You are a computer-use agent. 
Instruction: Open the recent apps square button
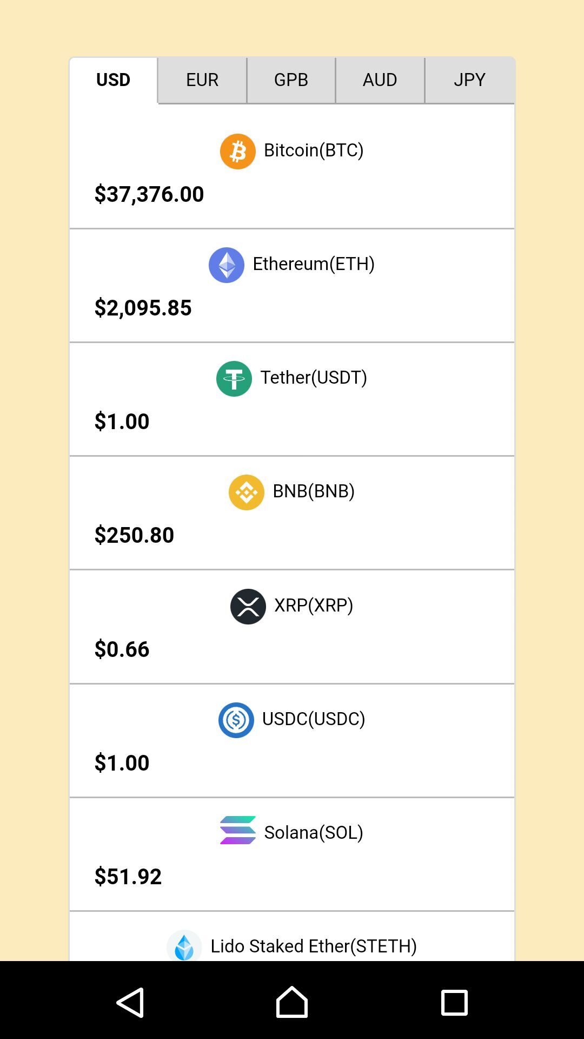tap(454, 1003)
